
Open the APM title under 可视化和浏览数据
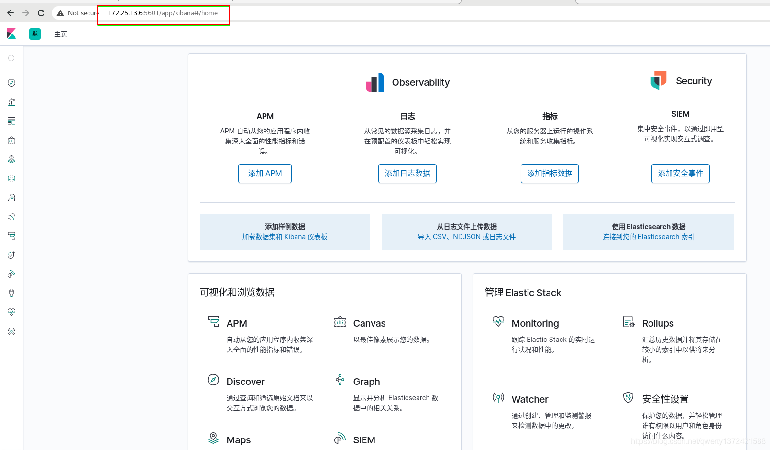click(x=237, y=323)
